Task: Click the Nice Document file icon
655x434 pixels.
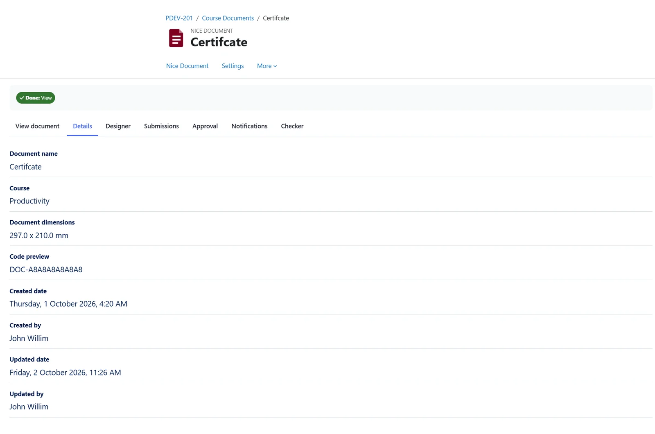Action: tap(176, 38)
